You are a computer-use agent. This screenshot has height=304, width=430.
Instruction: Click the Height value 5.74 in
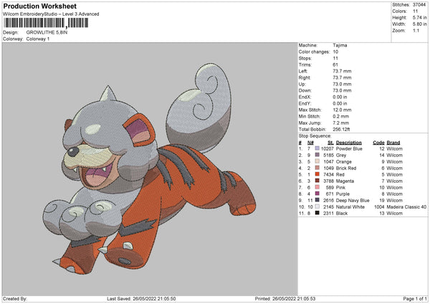pyautogui.click(x=419, y=17)
